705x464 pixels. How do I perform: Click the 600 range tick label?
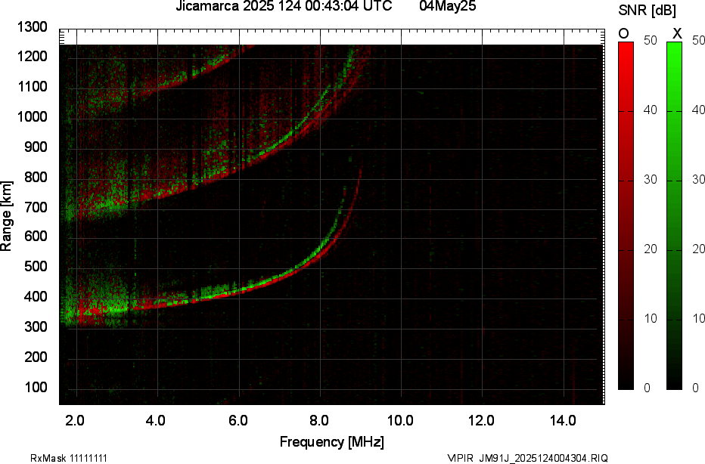point(36,237)
